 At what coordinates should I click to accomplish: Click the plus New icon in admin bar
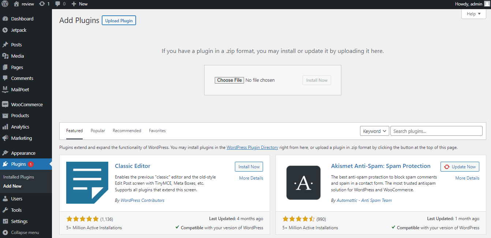coord(74,4)
